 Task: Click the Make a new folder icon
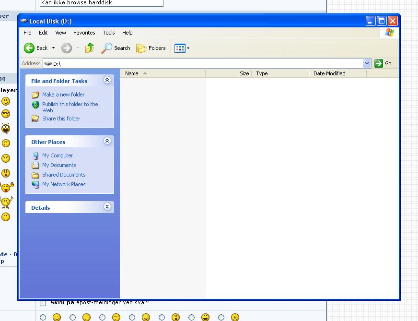pyautogui.click(x=35, y=95)
